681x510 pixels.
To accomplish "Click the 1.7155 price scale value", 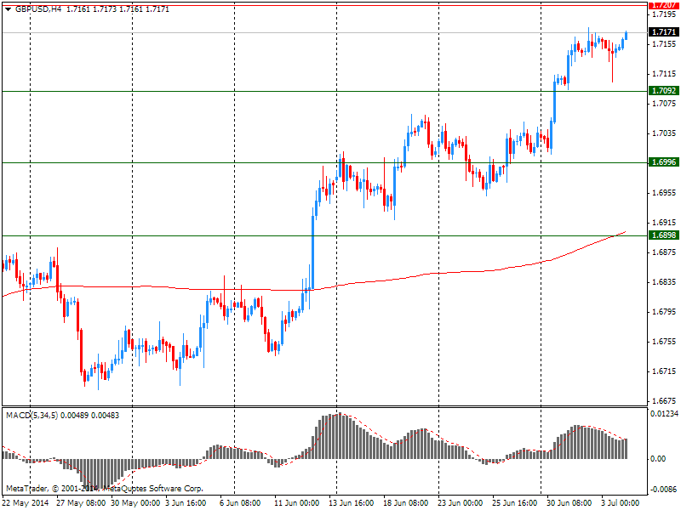I will [x=665, y=44].
